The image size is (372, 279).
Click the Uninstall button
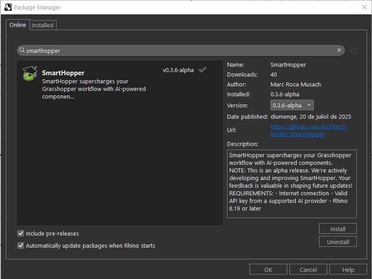click(x=337, y=242)
